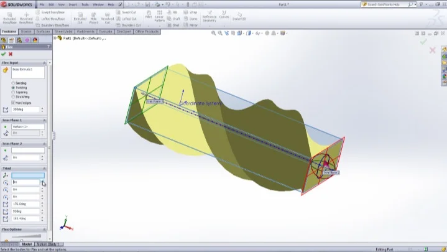Switch to the Evaluate tab
The height and width of the screenshot is (252, 447).
click(x=106, y=31)
